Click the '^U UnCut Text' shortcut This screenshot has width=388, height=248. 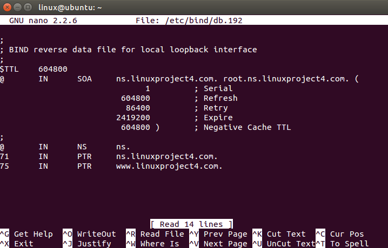coord(284,244)
